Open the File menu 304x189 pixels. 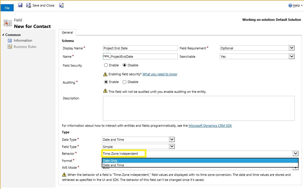7,8
